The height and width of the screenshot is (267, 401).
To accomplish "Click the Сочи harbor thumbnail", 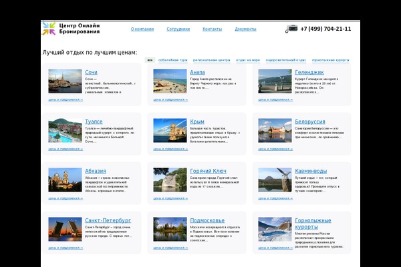I will click(x=65, y=81).
